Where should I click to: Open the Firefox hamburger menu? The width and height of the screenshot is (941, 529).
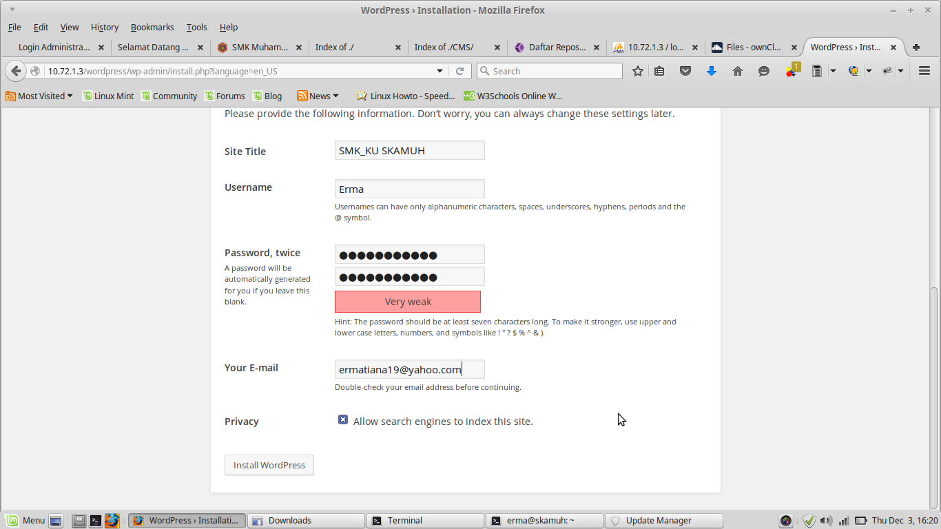924,71
